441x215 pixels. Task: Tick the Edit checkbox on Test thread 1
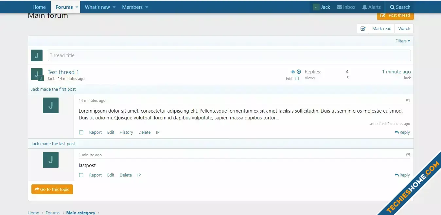[297, 79]
